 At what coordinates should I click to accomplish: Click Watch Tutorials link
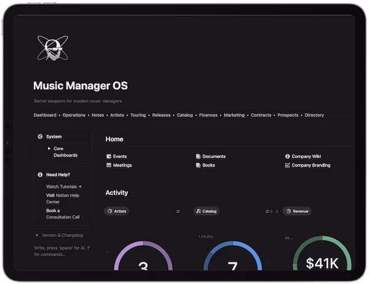tap(64, 187)
